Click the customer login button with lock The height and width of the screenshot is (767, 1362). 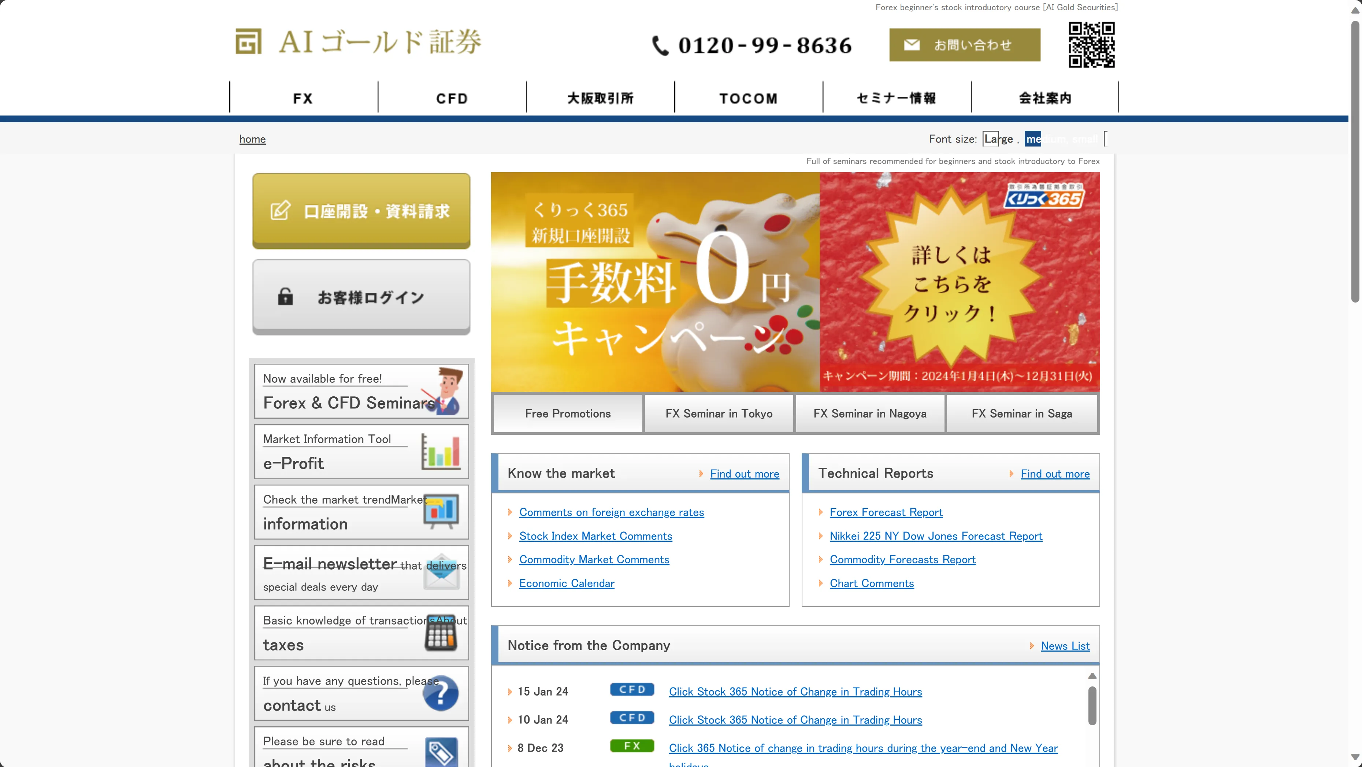(361, 297)
